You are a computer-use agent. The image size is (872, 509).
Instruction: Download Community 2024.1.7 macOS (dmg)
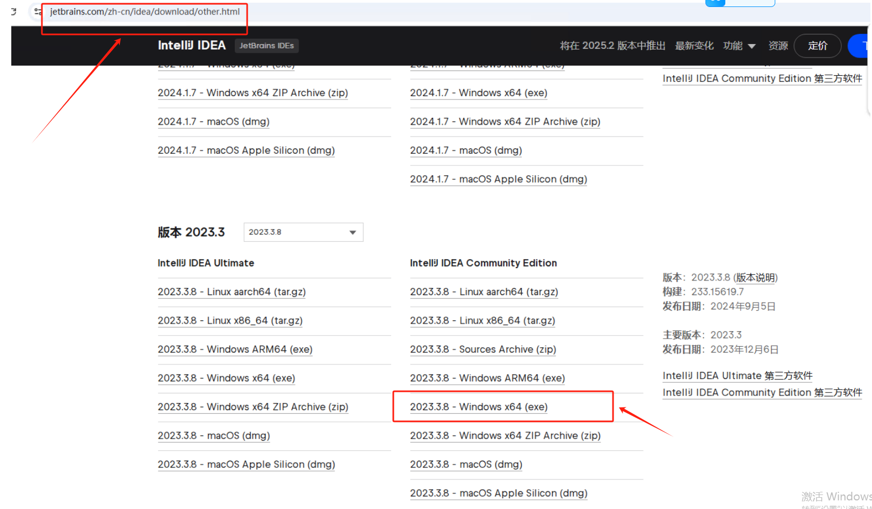[x=466, y=150]
